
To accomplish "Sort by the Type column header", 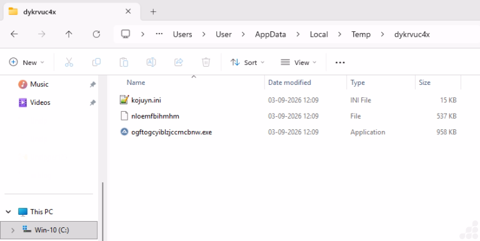I will click(357, 82).
